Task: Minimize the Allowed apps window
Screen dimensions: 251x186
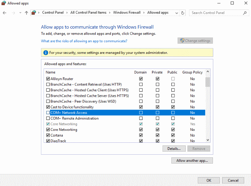Action: (x=219, y=3)
